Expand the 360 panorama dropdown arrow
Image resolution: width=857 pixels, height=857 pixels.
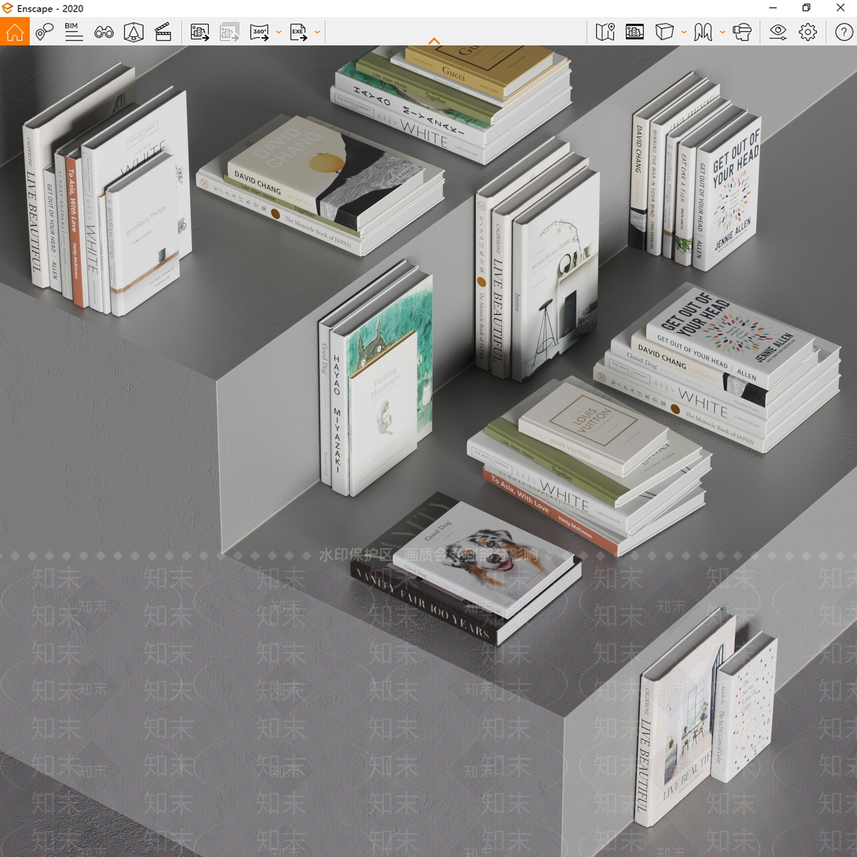tap(279, 32)
